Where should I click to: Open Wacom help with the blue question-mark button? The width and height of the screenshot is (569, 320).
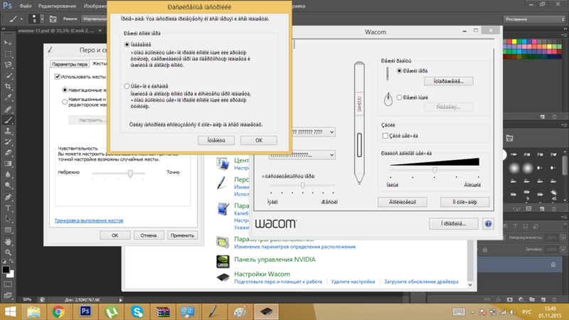[488, 224]
